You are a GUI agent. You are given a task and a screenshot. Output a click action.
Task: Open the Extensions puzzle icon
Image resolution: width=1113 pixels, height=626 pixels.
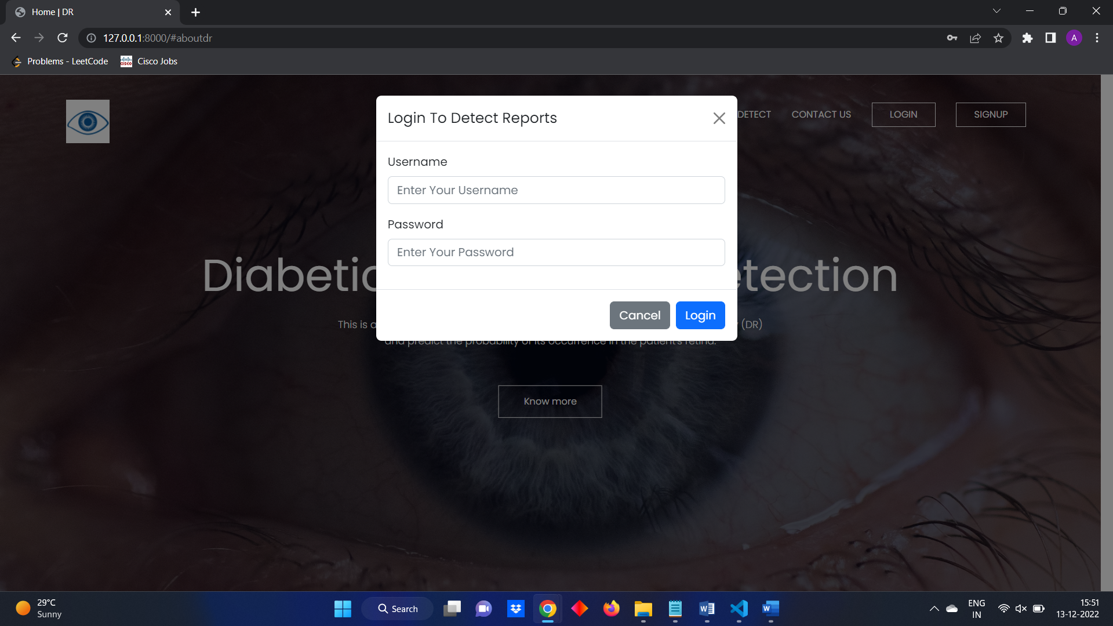click(1028, 38)
